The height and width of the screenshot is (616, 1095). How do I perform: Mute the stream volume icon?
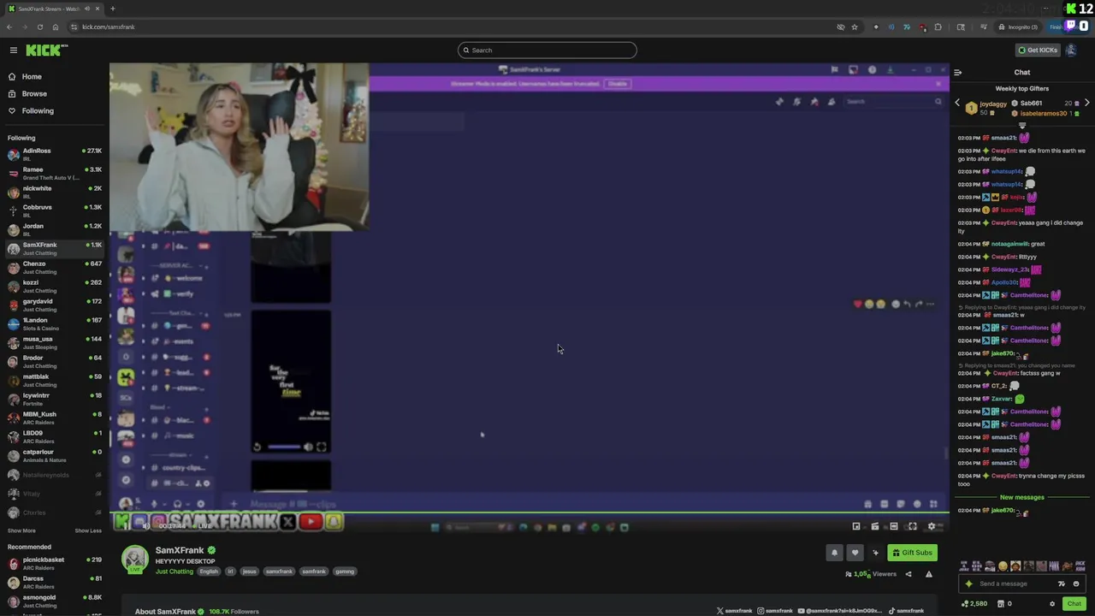point(145,525)
